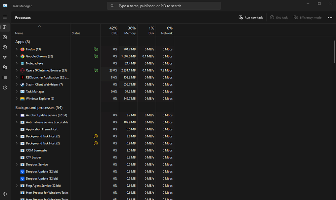Viewport: 336px width, 200px height.
Task: Expand the Google Chrome (32) process group
Action: [17, 56]
